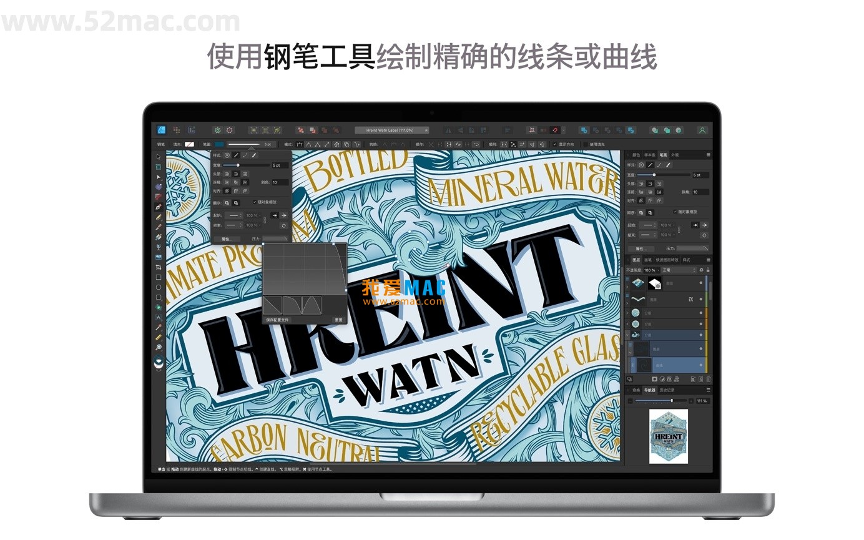The image size is (864, 540).
Task: Toggle visibility dot of the 曲线 layer
Action: coord(700,365)
